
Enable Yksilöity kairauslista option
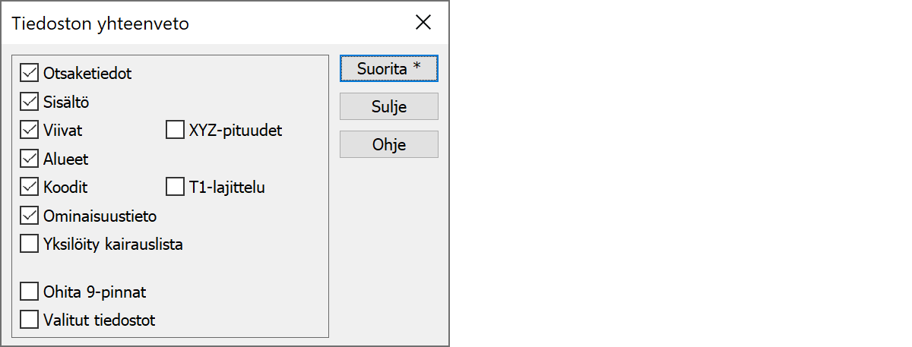coord(30,244)
